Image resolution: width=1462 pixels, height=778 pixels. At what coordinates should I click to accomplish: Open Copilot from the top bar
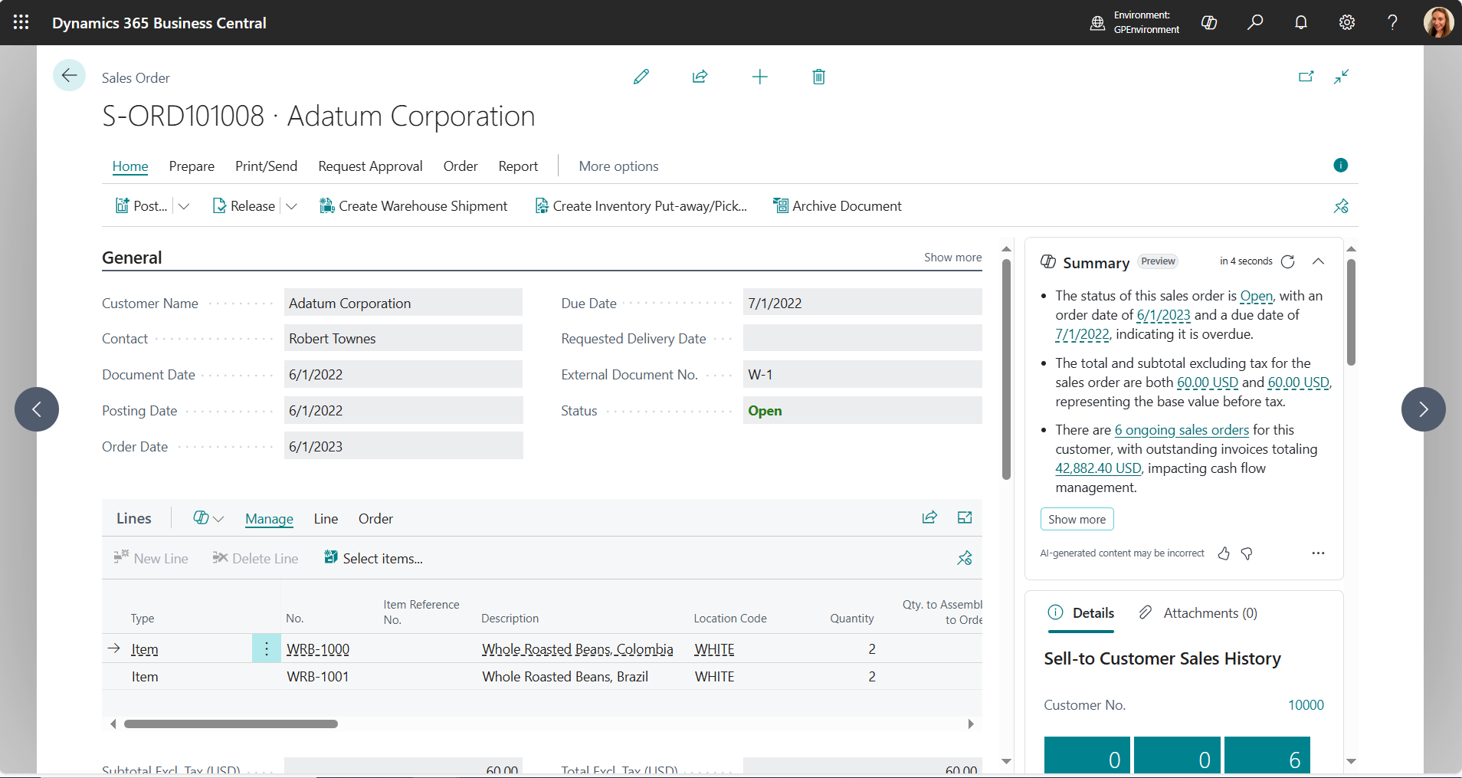tap(1209, 22)
